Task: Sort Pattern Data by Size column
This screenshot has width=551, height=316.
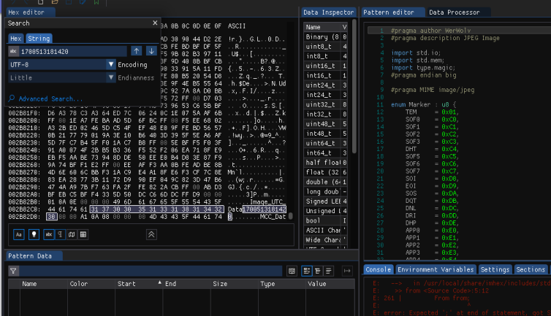Action: tap(235, 284)
